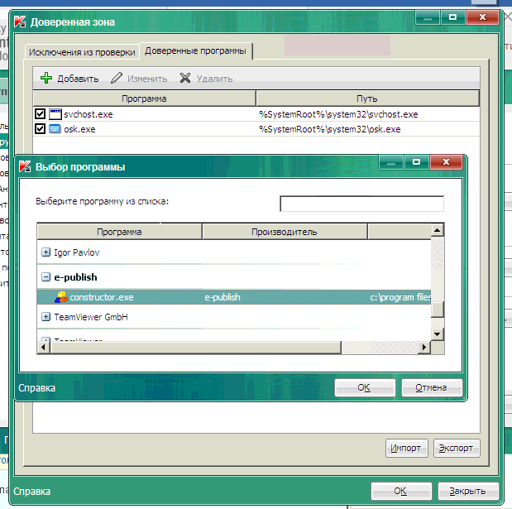Click the green plus Add icon
This screenshot has width=512, height=509.
coord(46,79)
